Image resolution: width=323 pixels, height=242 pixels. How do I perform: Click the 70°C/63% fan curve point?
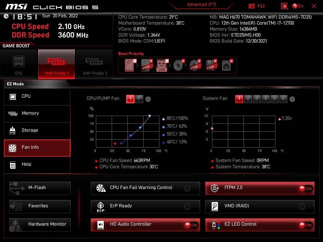tap(140, 128)
